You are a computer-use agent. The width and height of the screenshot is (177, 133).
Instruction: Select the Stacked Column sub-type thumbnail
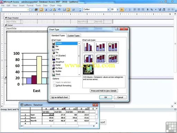click(101, 47)
